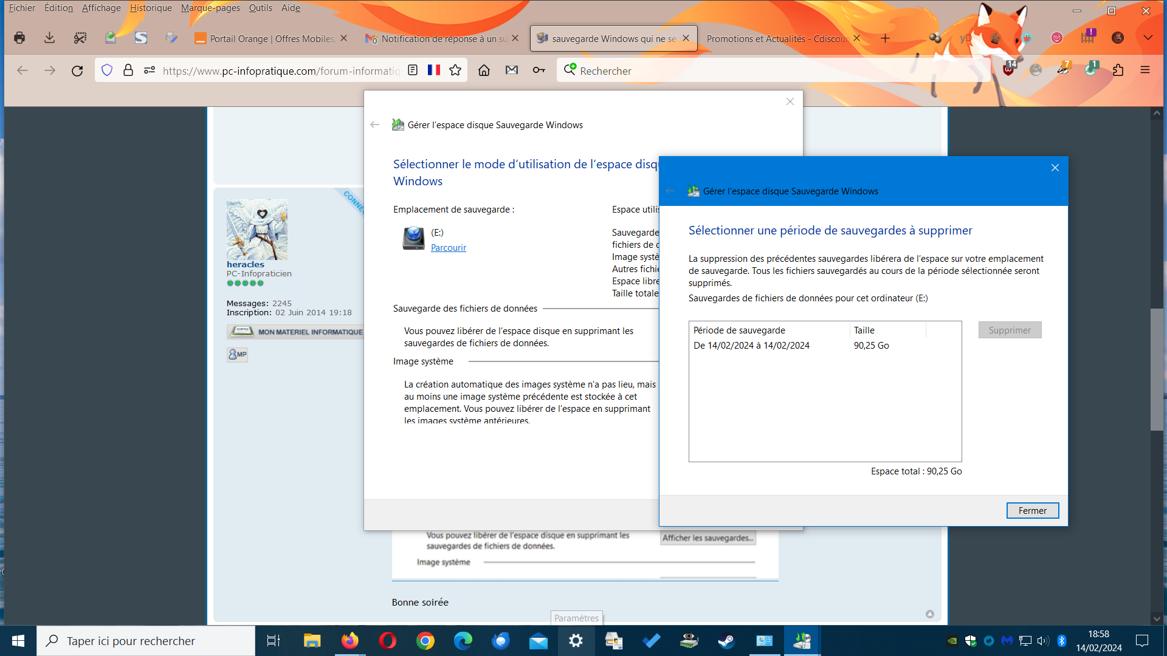The image size is (1167, 656).
Task: Open the downloads arrow icon
Action: click(49, 38)
